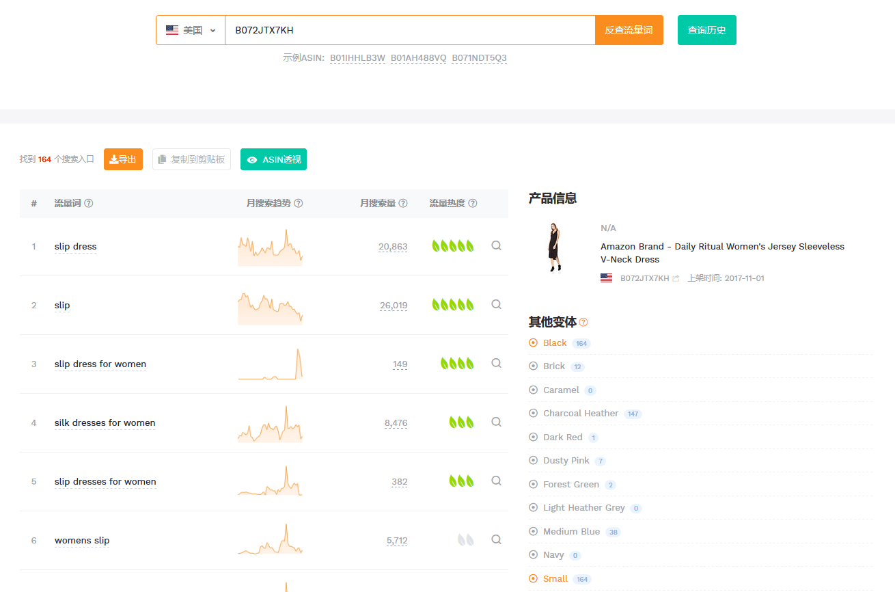Image resolution: width=895 pixels, height=592 pixels.
Task: Click help icon next to 月搜索量 header
Action: (x=403, y=203)
